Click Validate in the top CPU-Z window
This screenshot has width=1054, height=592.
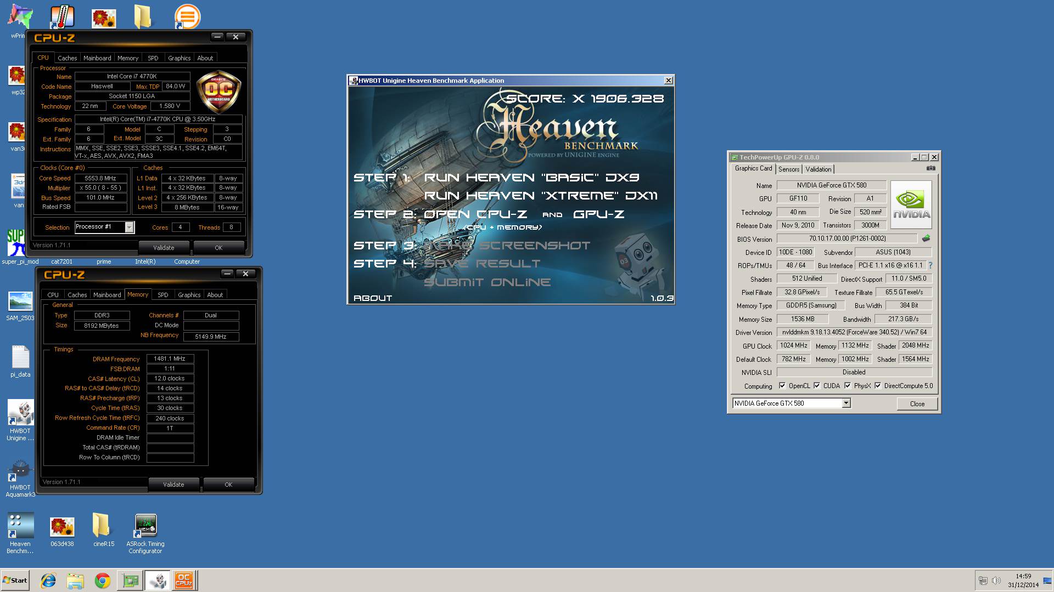click(164, 248)
